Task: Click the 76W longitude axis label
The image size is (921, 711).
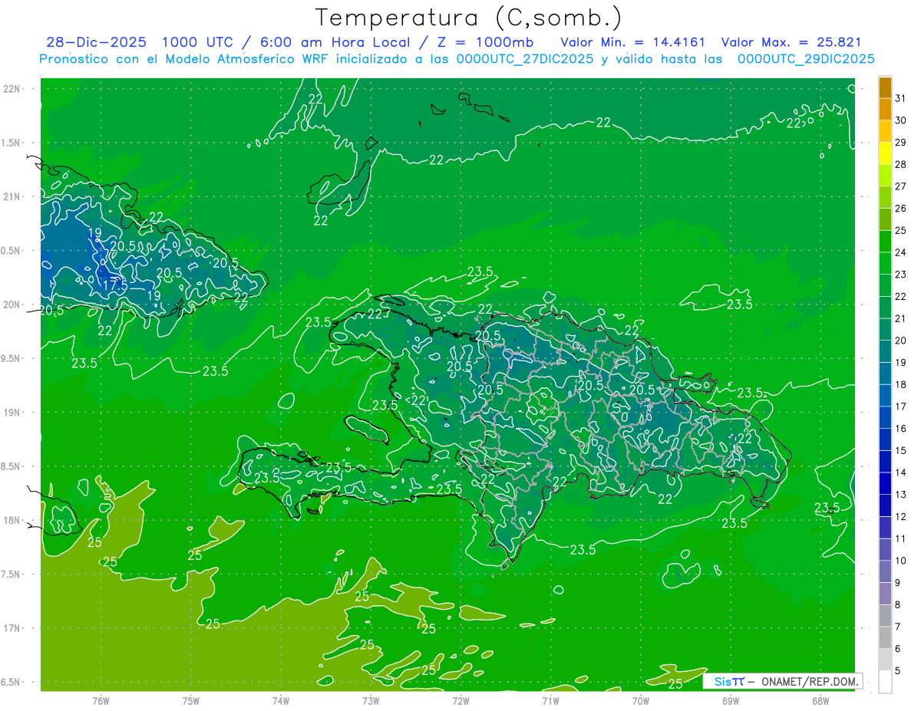Action: pyautogui.click(x=101, y=700)
